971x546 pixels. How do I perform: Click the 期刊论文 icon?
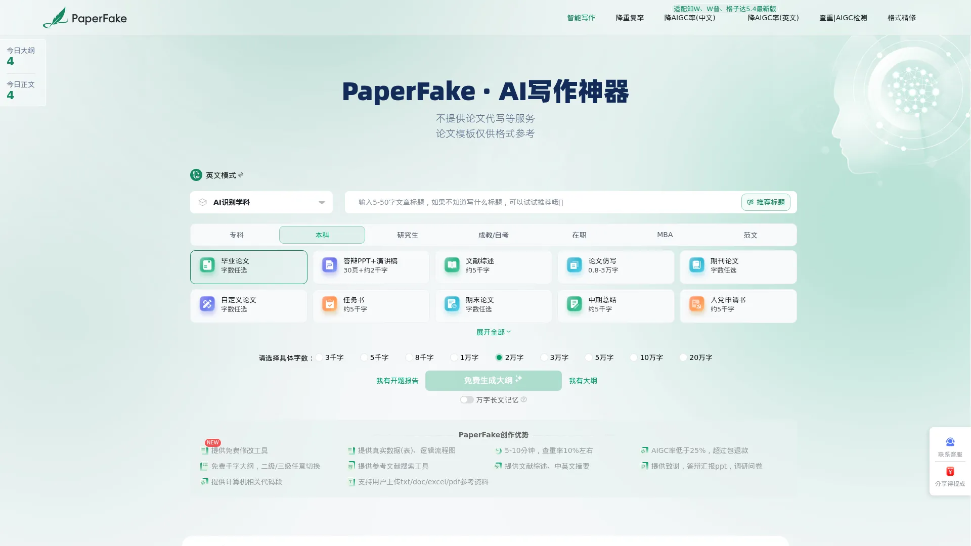696,265
